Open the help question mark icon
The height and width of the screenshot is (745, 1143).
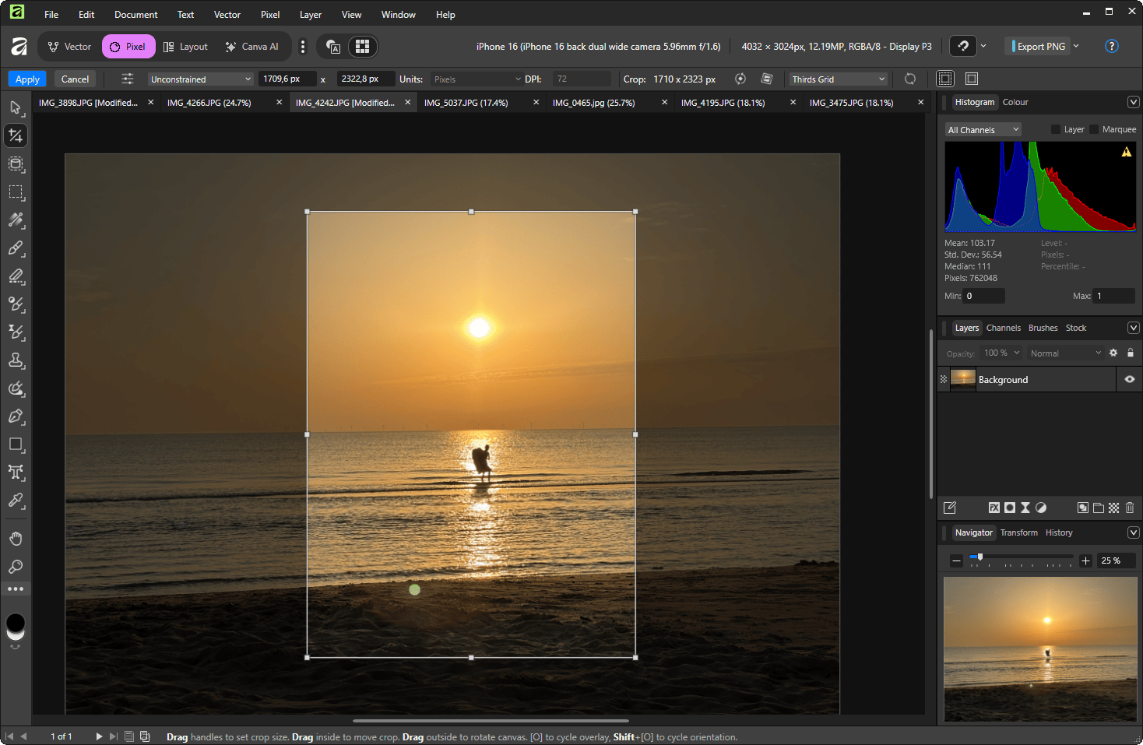click(1112, 46)
